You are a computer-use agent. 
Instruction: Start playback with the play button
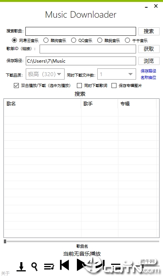[81, 265]
